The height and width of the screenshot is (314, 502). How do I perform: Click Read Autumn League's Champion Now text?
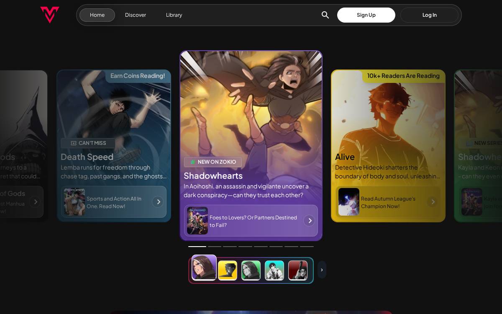[388, 202]
